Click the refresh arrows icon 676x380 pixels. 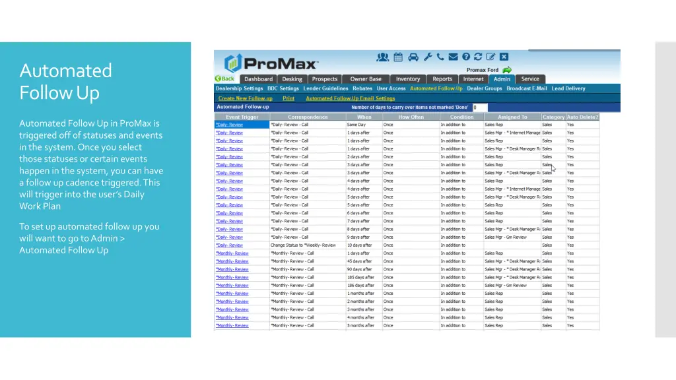(x=478, y=57)
